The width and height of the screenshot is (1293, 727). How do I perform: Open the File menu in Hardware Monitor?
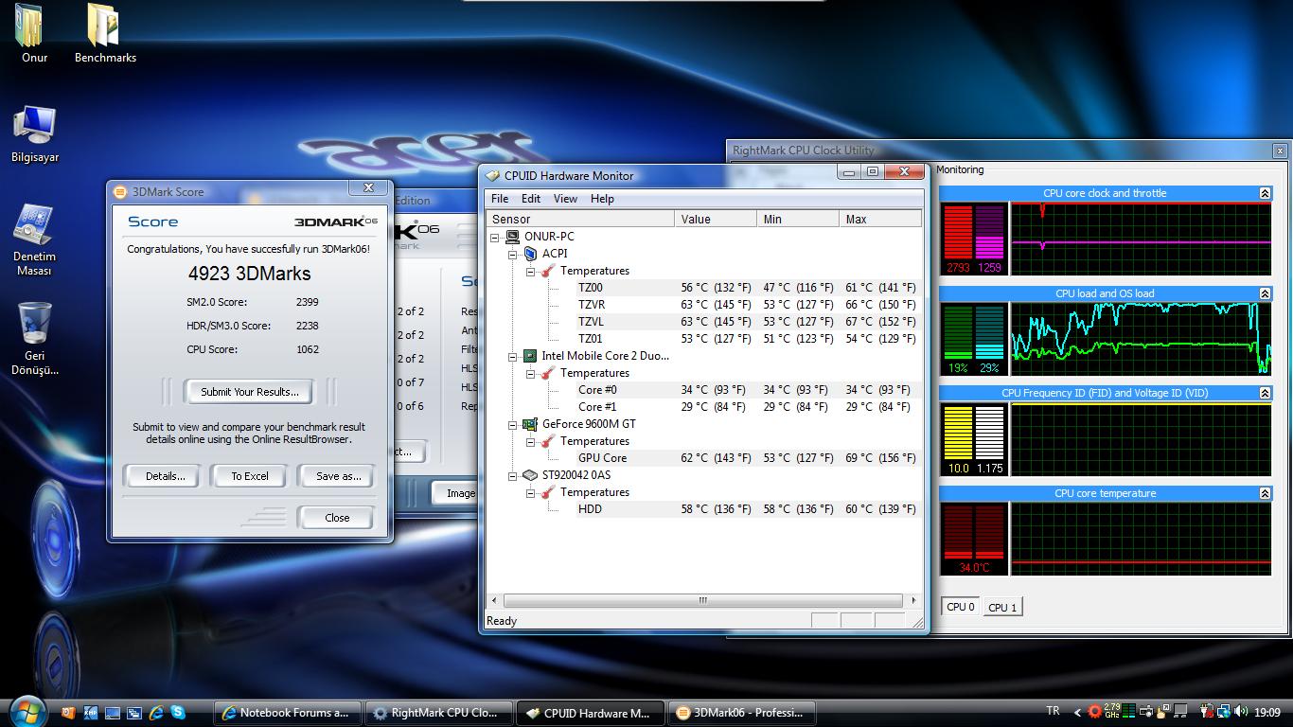(500, 199)
